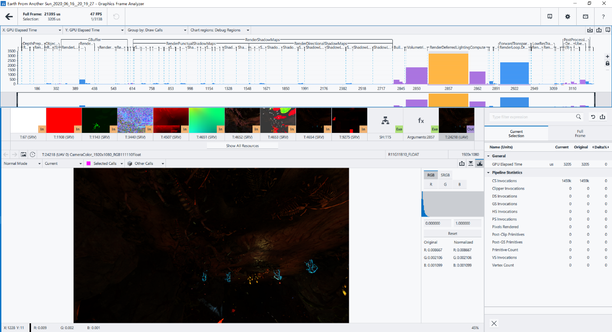The image size is (612, 332).
Task: Open the application settings gear
Action: 567,16
